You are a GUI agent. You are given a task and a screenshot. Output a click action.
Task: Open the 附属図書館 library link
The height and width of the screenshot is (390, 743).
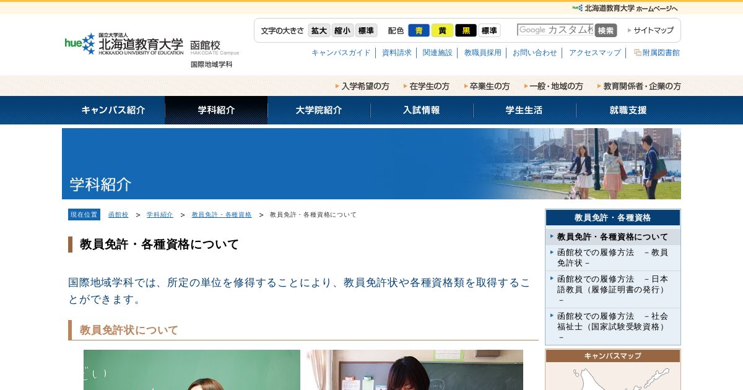coord(657,53)
